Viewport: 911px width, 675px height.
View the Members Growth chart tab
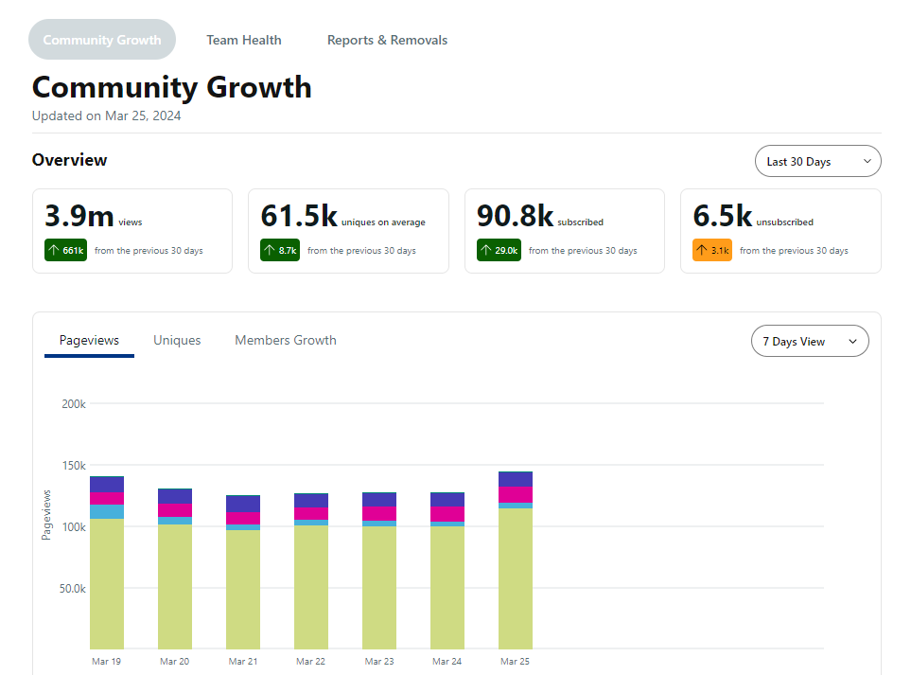(286, 340)
